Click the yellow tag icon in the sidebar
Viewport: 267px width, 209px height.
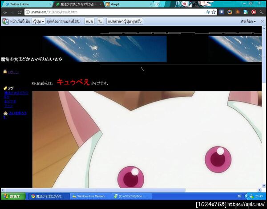click(x=5, y=88)
